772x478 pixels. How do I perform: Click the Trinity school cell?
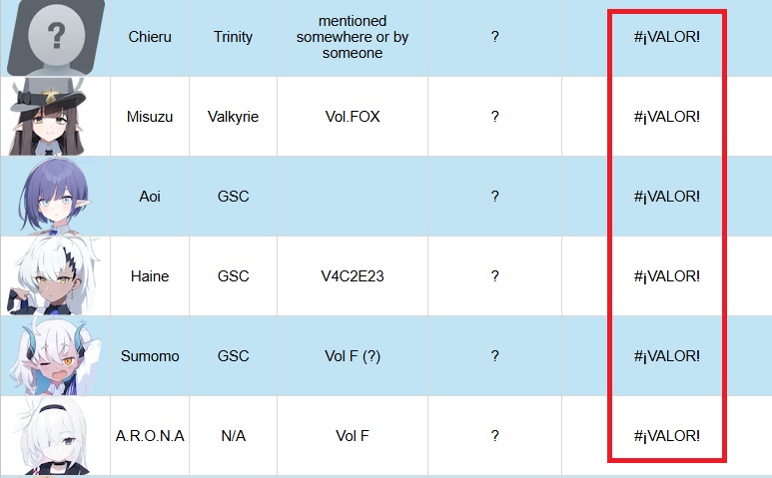point(234,37)
